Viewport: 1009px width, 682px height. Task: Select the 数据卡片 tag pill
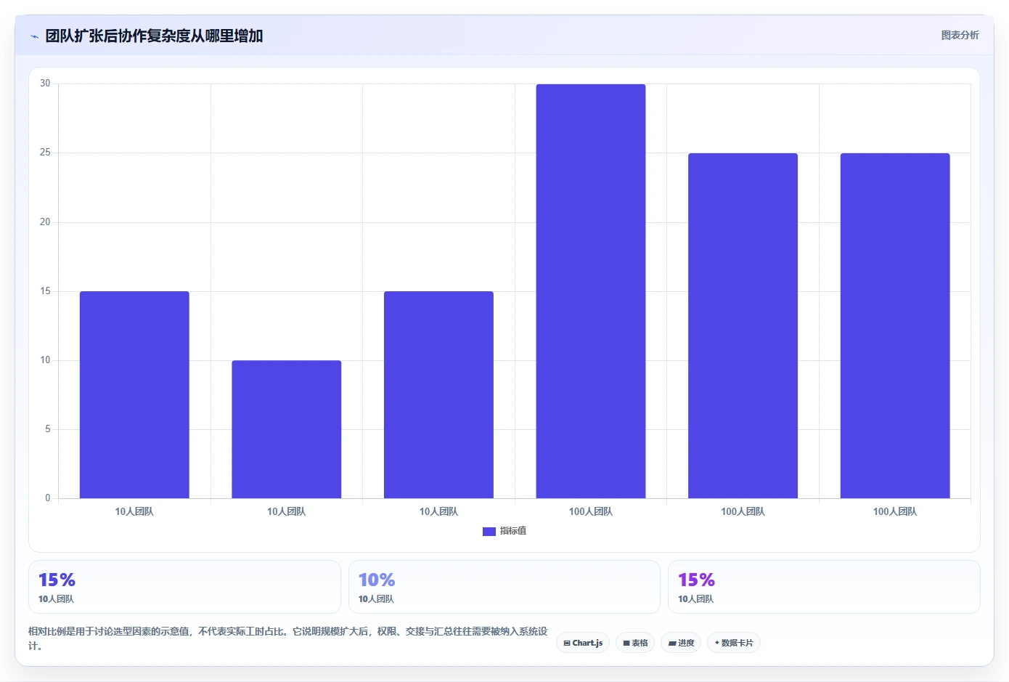point(734,643)
